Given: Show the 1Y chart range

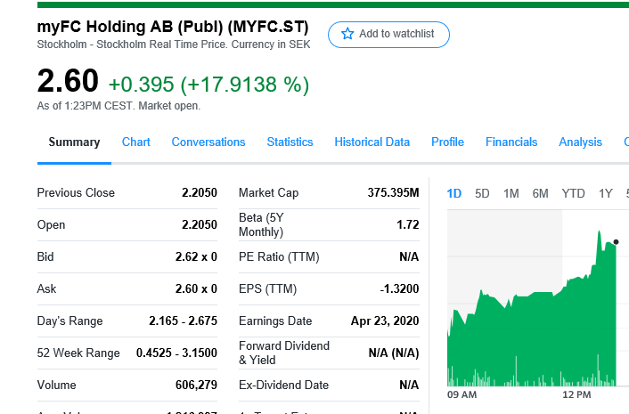Looking at the screenshot, I should [606, 193].
